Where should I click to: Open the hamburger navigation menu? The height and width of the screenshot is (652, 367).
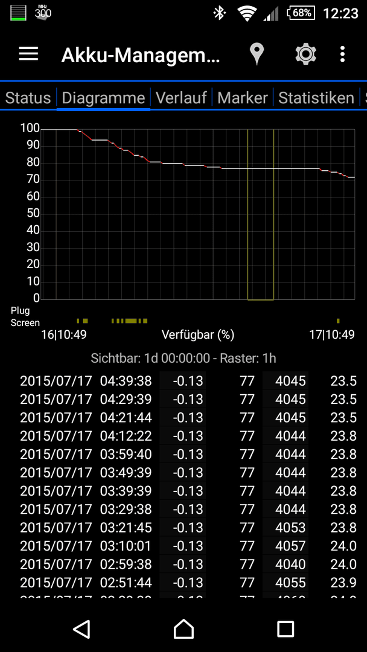click(28, 54)
